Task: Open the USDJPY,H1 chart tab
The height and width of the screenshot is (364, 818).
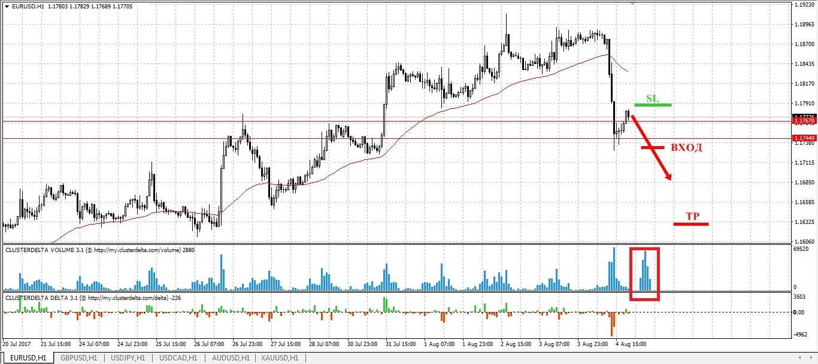Action: pos(127,358)
